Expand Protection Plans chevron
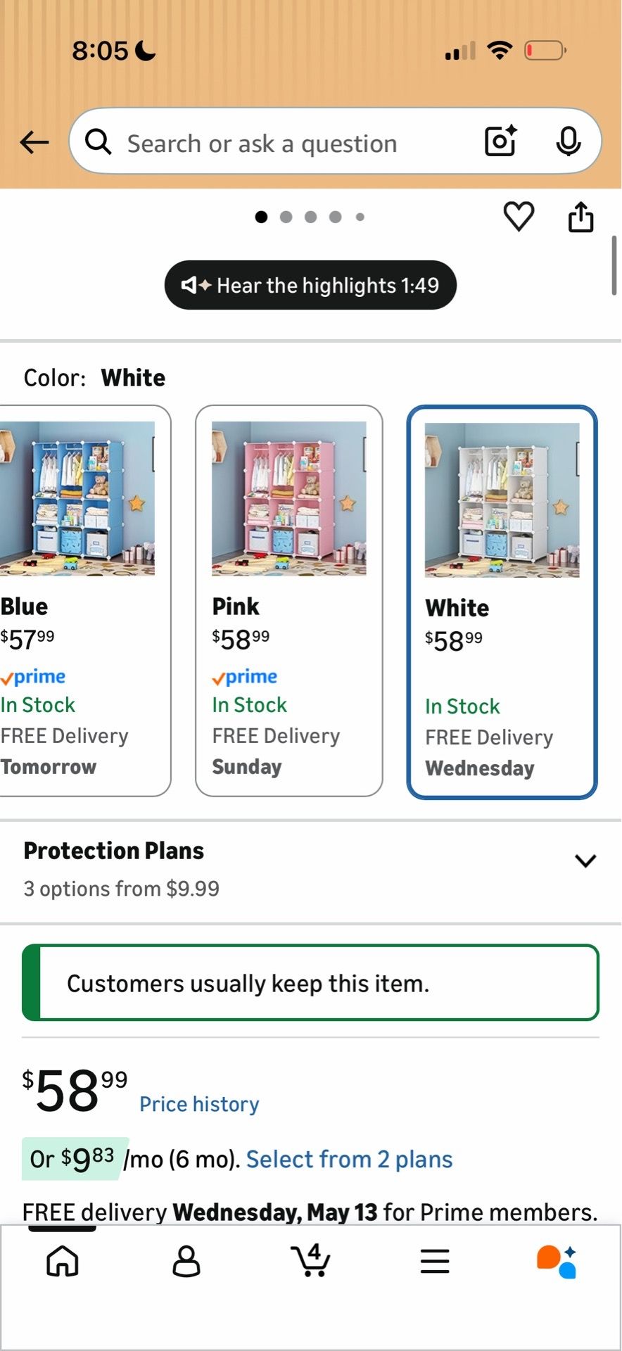 tap(585, 861)
